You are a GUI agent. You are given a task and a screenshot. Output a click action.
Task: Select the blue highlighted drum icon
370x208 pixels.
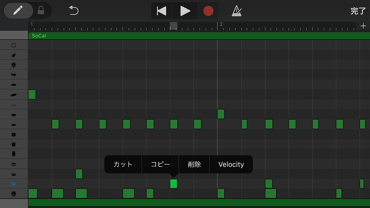(14, 184)
